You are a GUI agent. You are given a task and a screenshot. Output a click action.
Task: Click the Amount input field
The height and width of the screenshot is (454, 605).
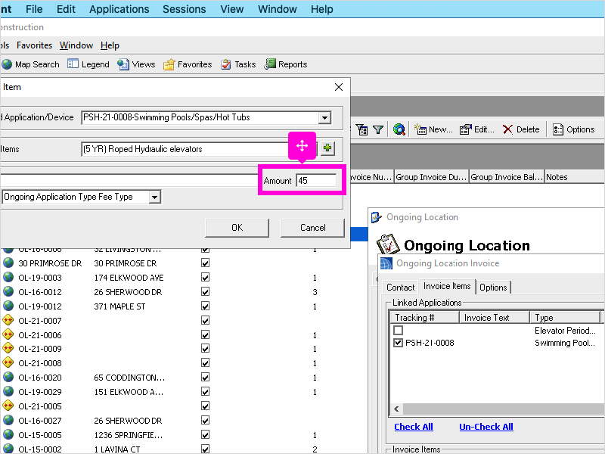coord(316,181)
